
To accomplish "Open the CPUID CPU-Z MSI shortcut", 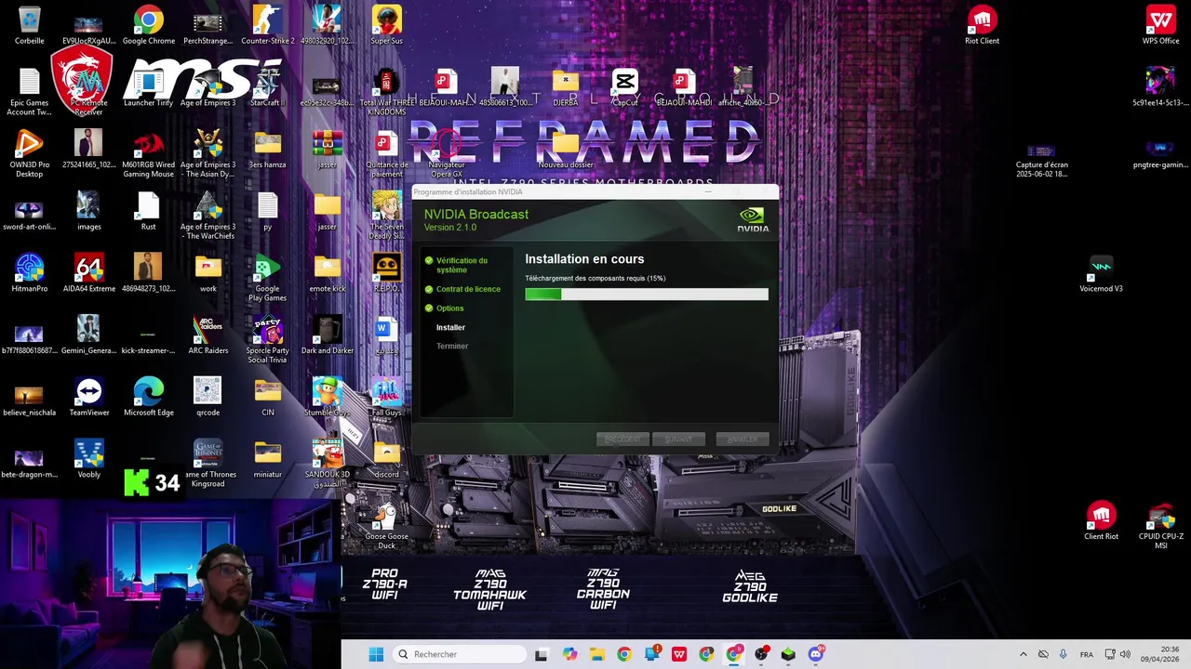I will pyautogui.click(x=1160, y=516).
